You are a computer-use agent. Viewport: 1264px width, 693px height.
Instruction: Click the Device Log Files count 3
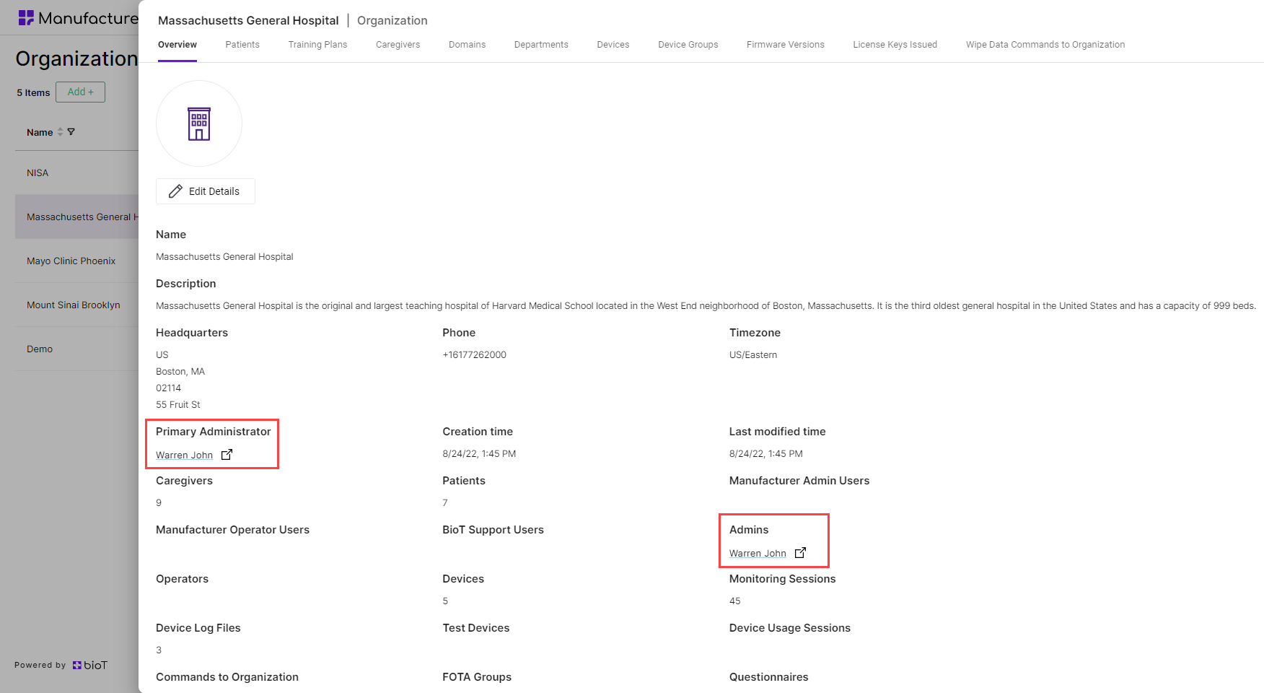[159, 650]
